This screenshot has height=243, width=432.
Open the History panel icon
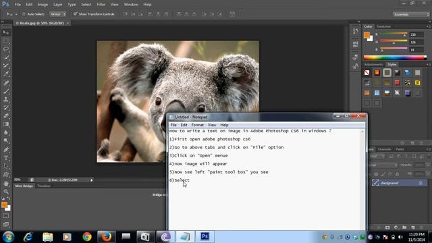356,31
